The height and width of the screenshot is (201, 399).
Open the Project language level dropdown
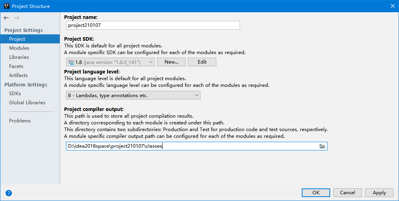pos(133,95)
